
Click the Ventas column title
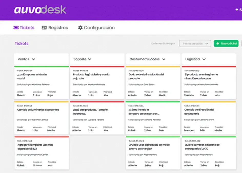click(x=23, y=59)
